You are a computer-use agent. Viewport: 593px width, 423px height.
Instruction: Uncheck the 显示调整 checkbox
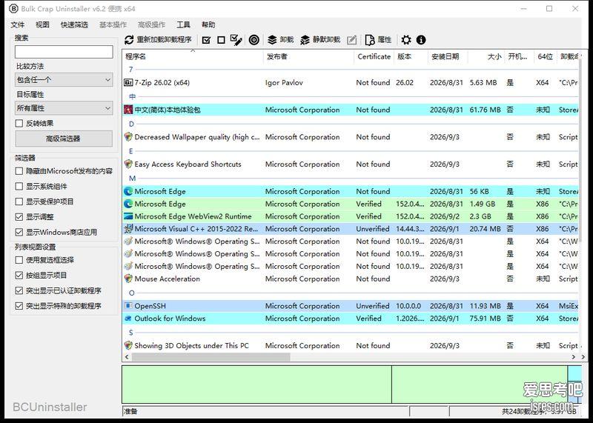click(x=19, y=217)
